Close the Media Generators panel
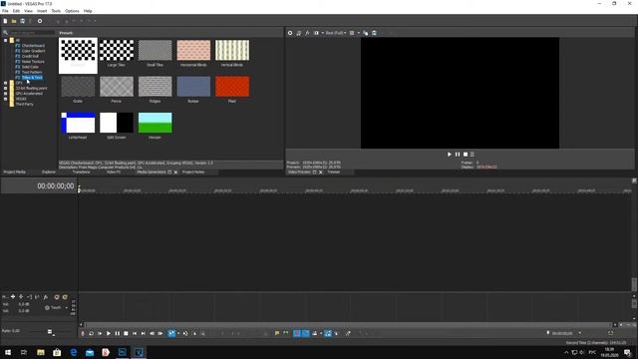This screenshot has width=638, height=359. 175,173
